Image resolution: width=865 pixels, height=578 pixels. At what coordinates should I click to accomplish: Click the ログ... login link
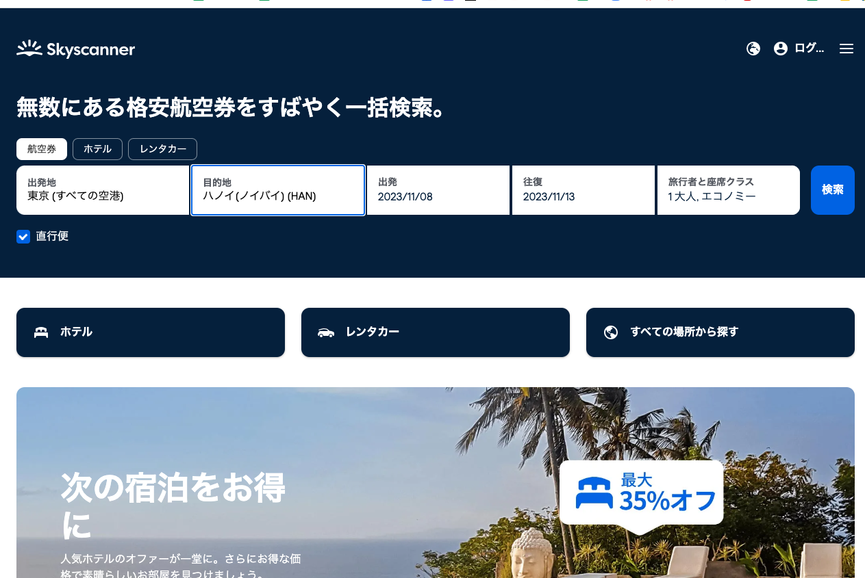pos(809,49)
